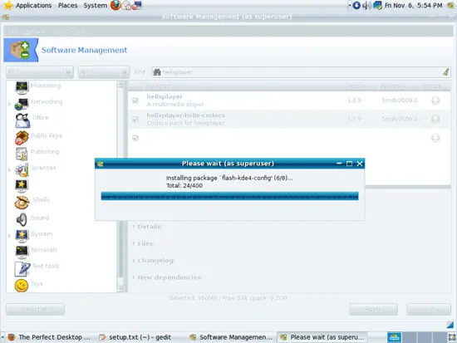
Task: Clear the search with the broom icon
Action: pyautogui.click(x=445, y=71)
